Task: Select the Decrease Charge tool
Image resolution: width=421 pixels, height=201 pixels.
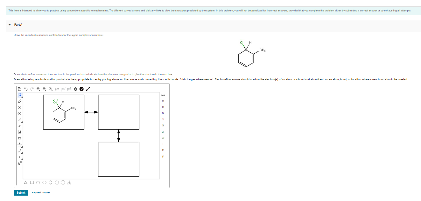Action: (x=20, y=114)
